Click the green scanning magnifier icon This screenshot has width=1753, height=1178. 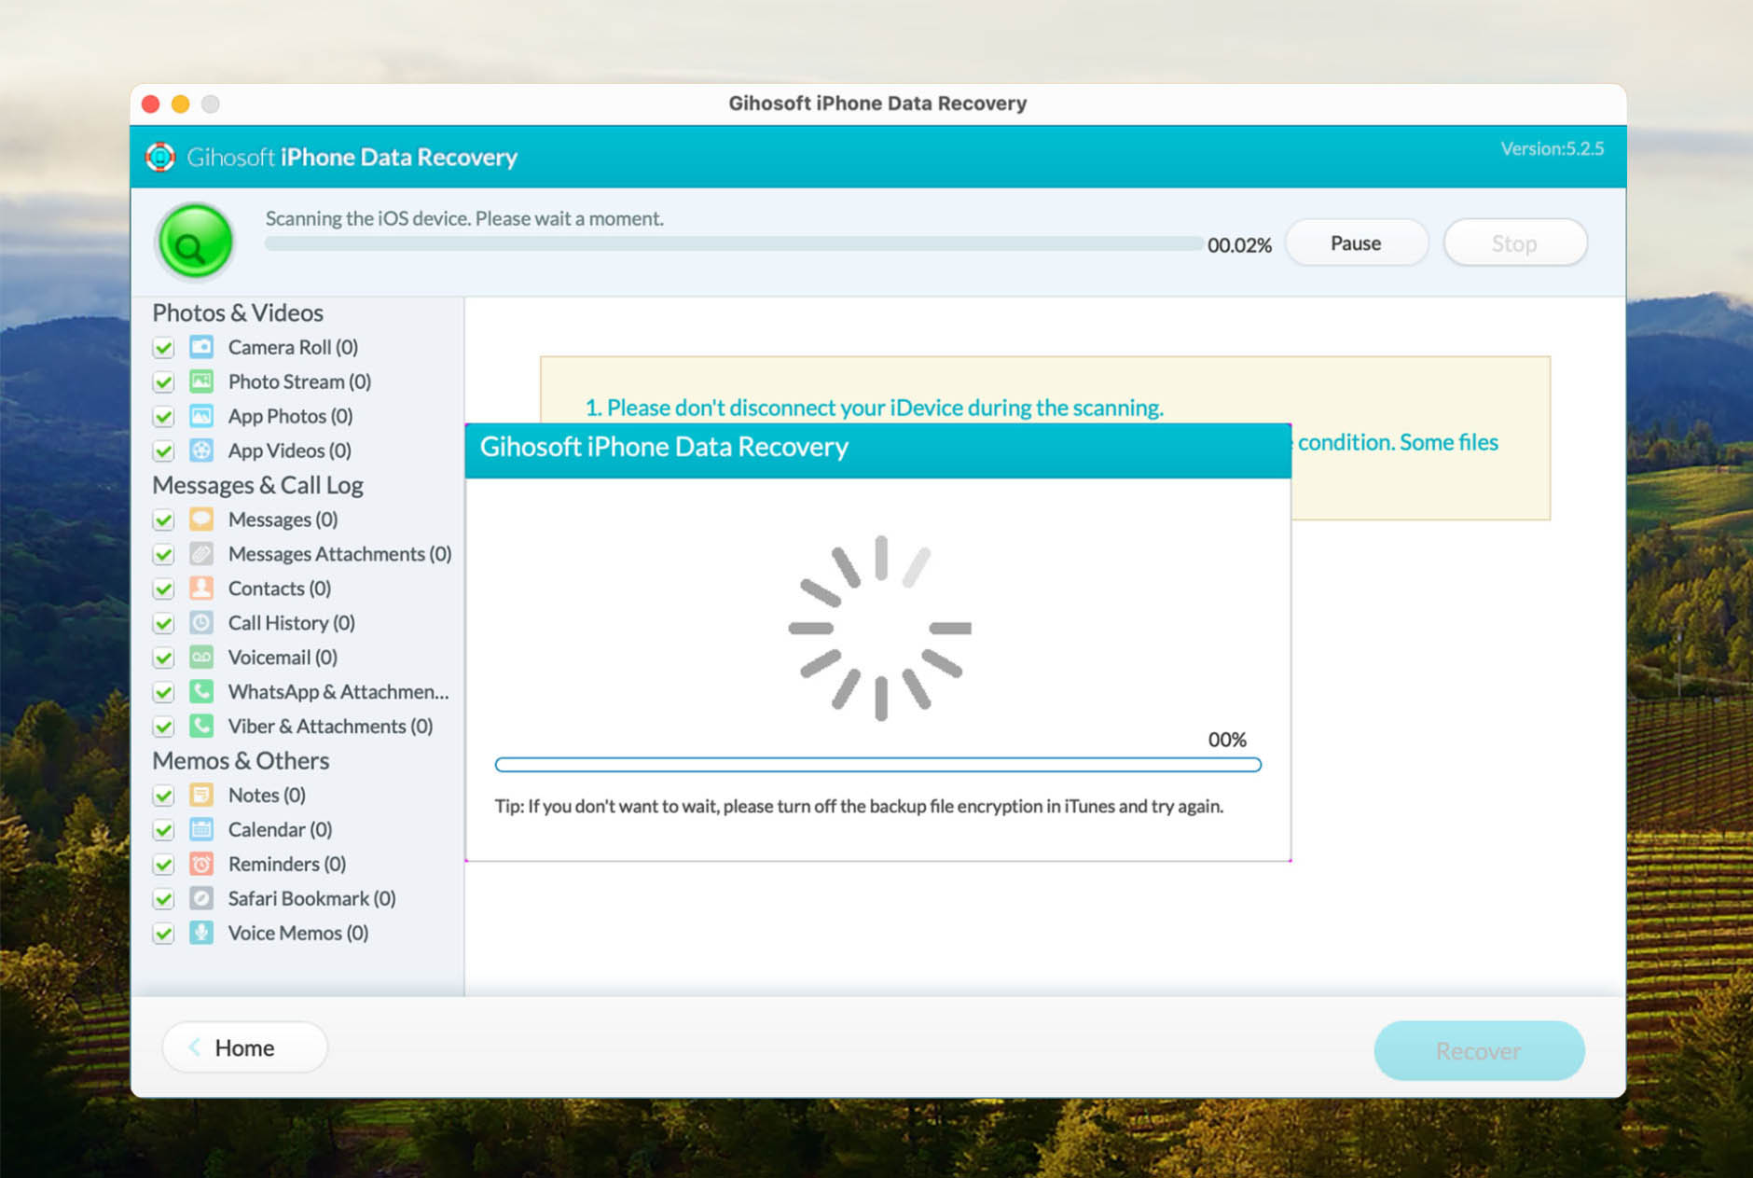pos(194,242)
